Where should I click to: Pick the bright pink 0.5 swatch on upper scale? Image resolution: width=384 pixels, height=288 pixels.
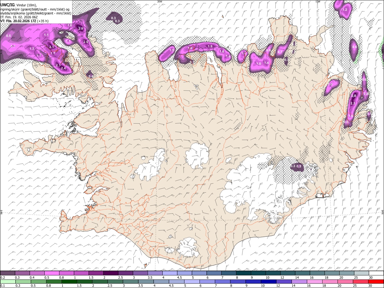pos(52,273)
